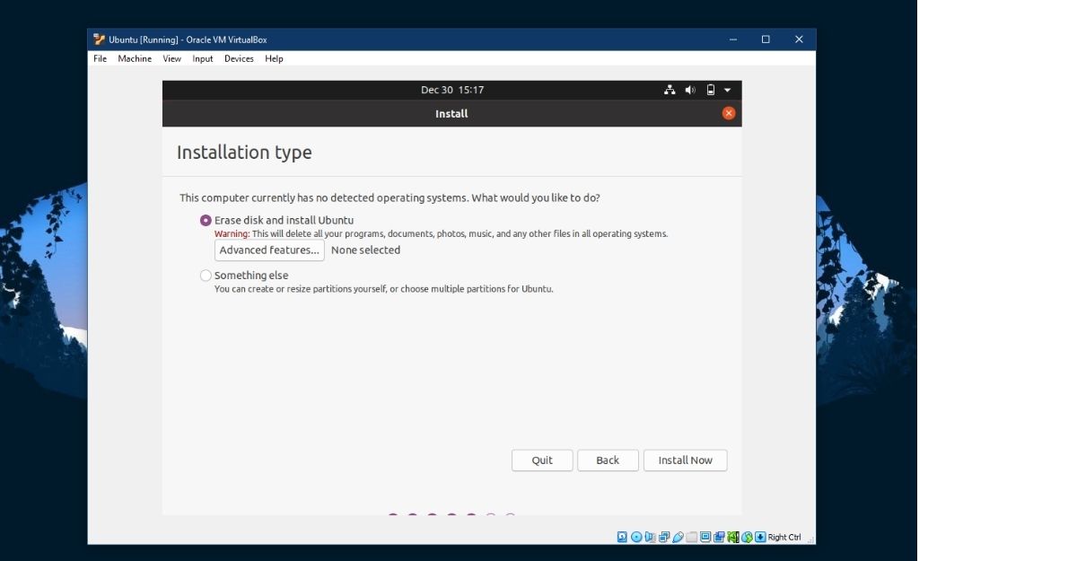This screenshot has width=1077, height=561.
Task: Click the Install Now button
Action: 685,460
